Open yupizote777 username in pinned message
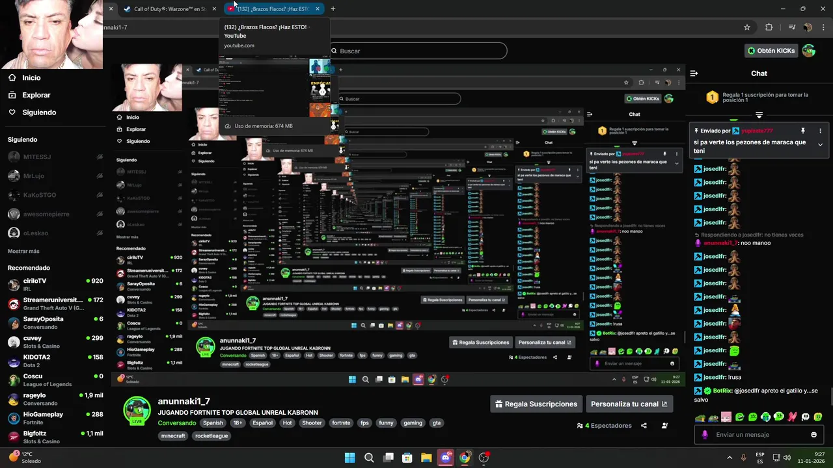This screenshot has height=468, width=833. 757,131
